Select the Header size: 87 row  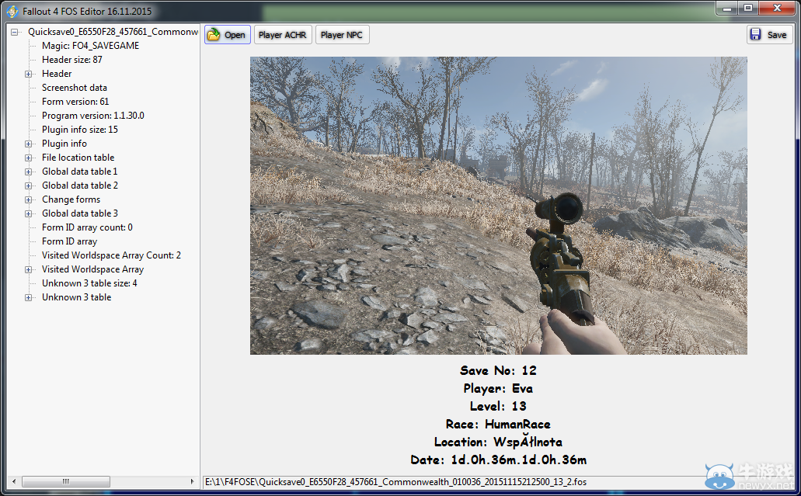[x=72, y=60]
